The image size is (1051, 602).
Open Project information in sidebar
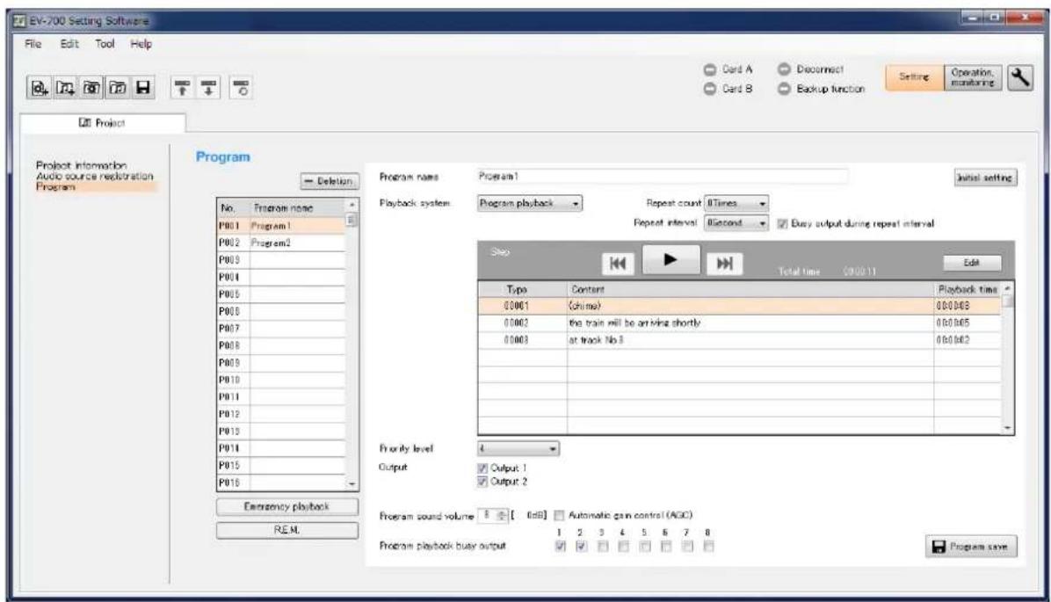click(x=81, y=165)
